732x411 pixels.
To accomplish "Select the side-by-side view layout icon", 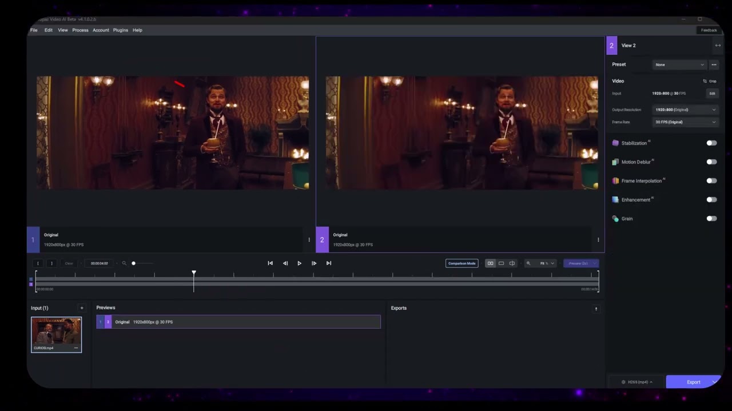I will 490,263.
